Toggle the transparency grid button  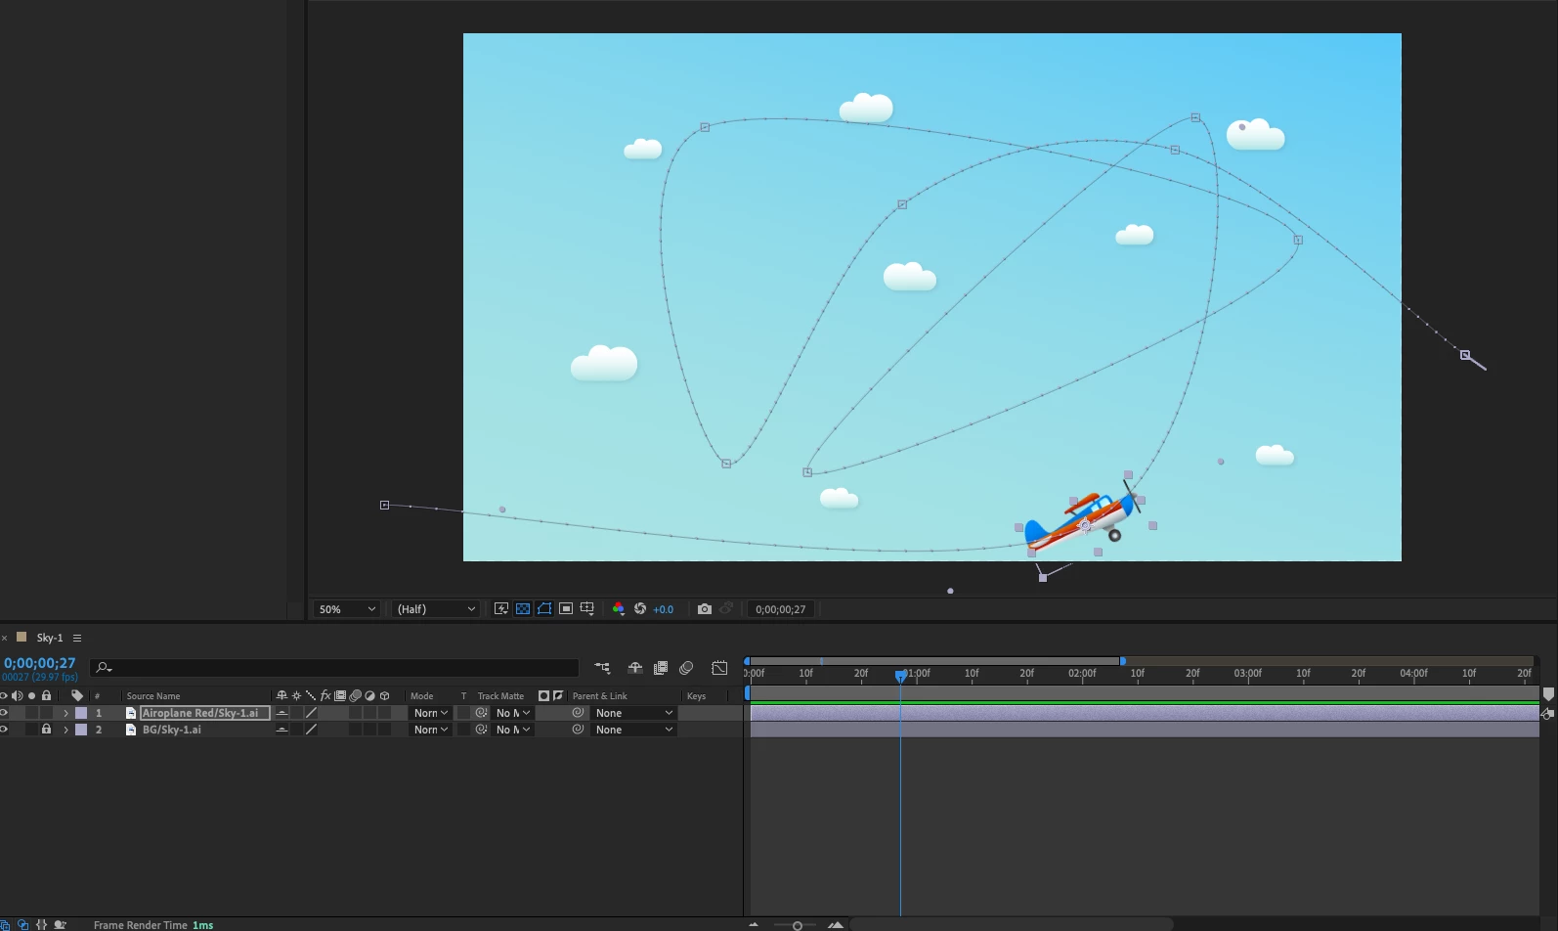(x=523, y=609)
